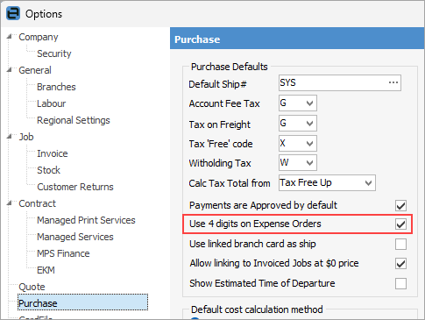Click the Purchase panel header

click(297, 39)
